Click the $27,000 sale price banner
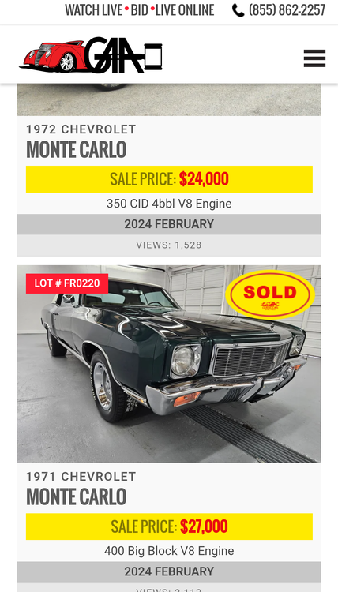Viewport: 338px width, 592px height. pos(169,526)
